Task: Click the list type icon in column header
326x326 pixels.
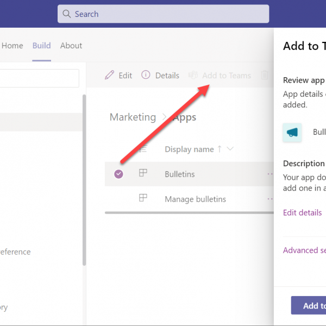Action: 143,149
